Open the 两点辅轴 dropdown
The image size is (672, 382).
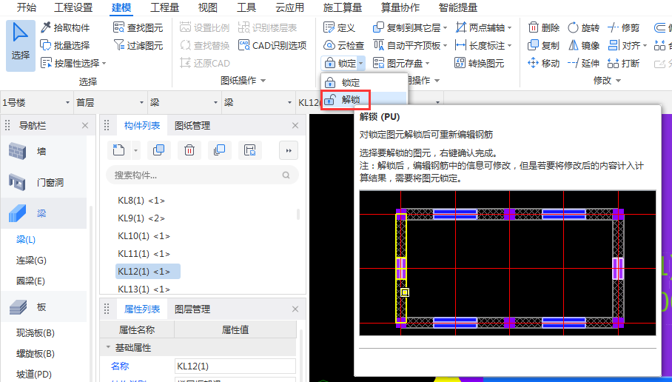coord(510,28)
